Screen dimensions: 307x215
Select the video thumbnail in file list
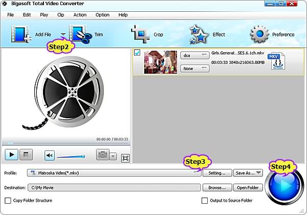coord(161,62)
